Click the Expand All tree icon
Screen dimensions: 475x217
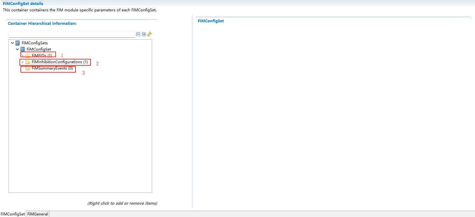144,34
